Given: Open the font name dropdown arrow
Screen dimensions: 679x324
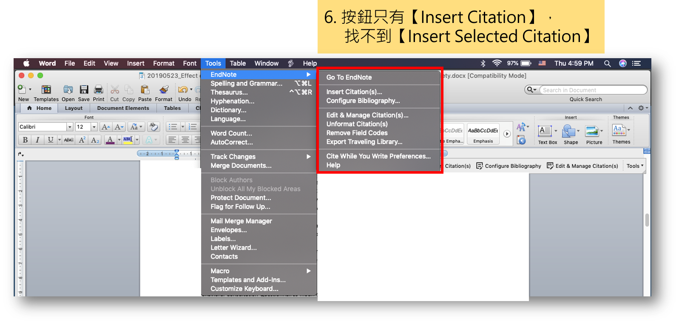Looking at the screenshot, I should (x=70, y=127).
